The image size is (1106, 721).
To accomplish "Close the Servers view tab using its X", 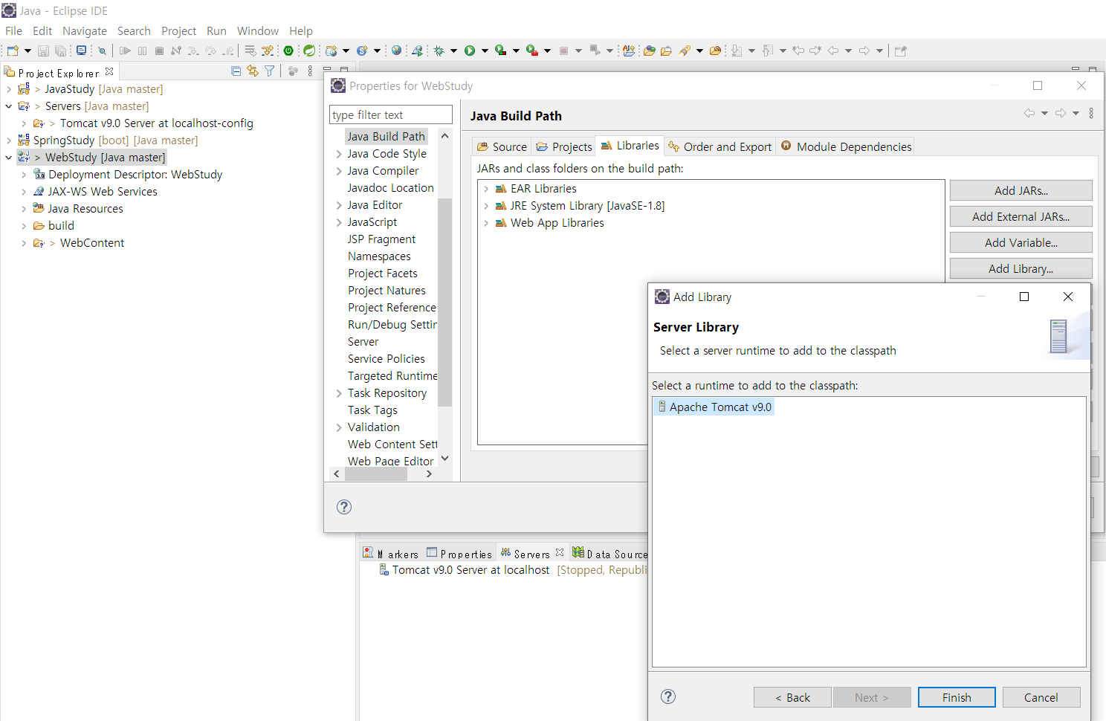I will [560, 552].
